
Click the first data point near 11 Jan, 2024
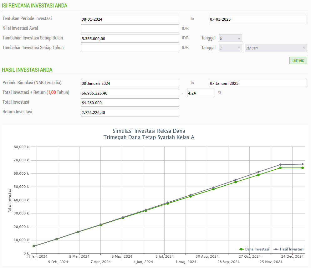pos(34,246)
